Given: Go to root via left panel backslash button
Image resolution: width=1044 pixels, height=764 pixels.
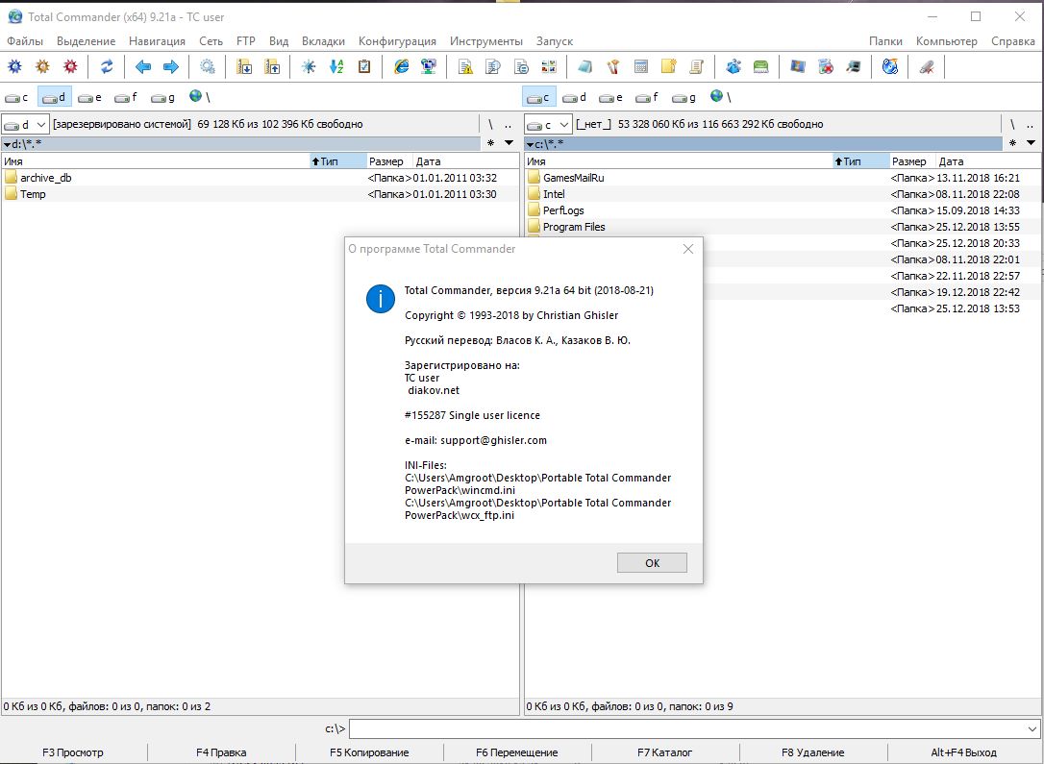Looking at the screenshot, I should 490,124.
